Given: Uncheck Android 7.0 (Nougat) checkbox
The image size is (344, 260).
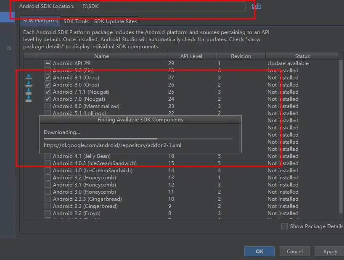Looking at the screenshot, I should [48, 99].
